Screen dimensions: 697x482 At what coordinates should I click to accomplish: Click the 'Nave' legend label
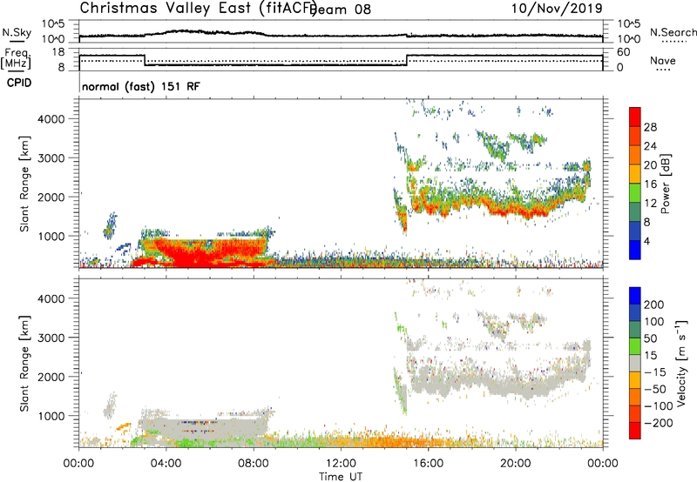pos(663,61)
